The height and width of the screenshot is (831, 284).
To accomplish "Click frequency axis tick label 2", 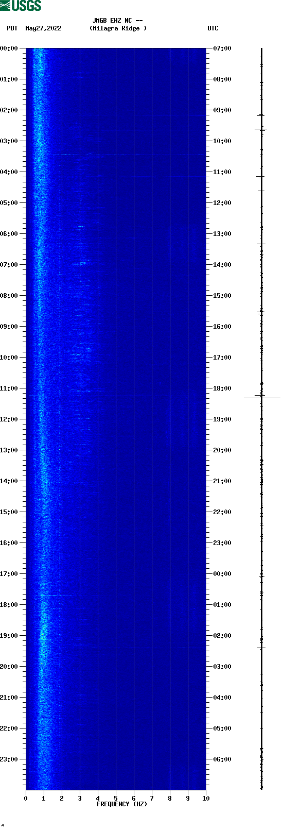I will tap(62, 799).
